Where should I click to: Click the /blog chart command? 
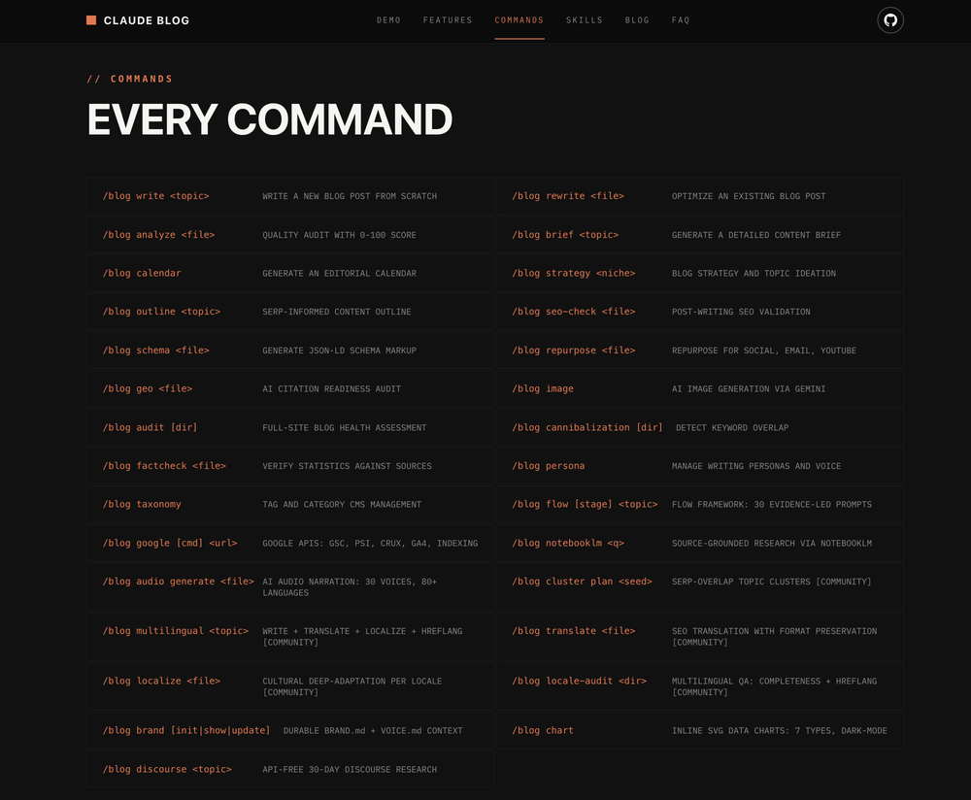click(x=543, y=730)
